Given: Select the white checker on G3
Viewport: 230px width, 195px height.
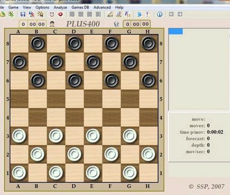Looking at the screenshot, I should click(x=129, y=136).
